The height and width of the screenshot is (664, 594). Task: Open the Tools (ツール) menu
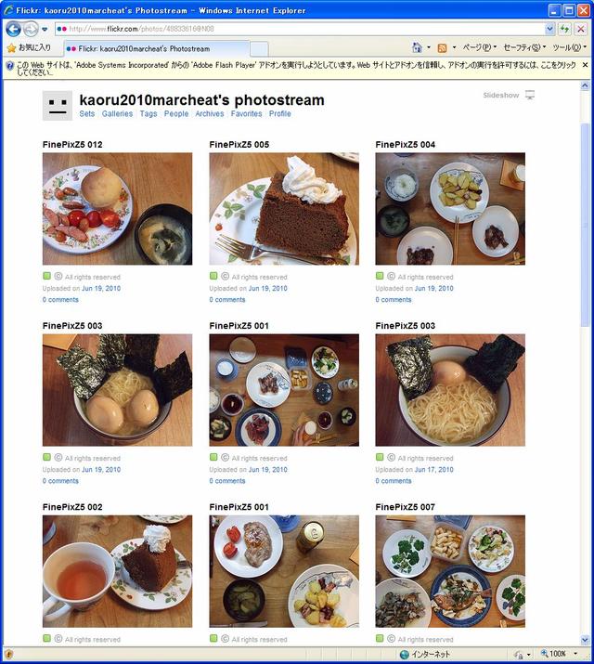pos(570,47)
